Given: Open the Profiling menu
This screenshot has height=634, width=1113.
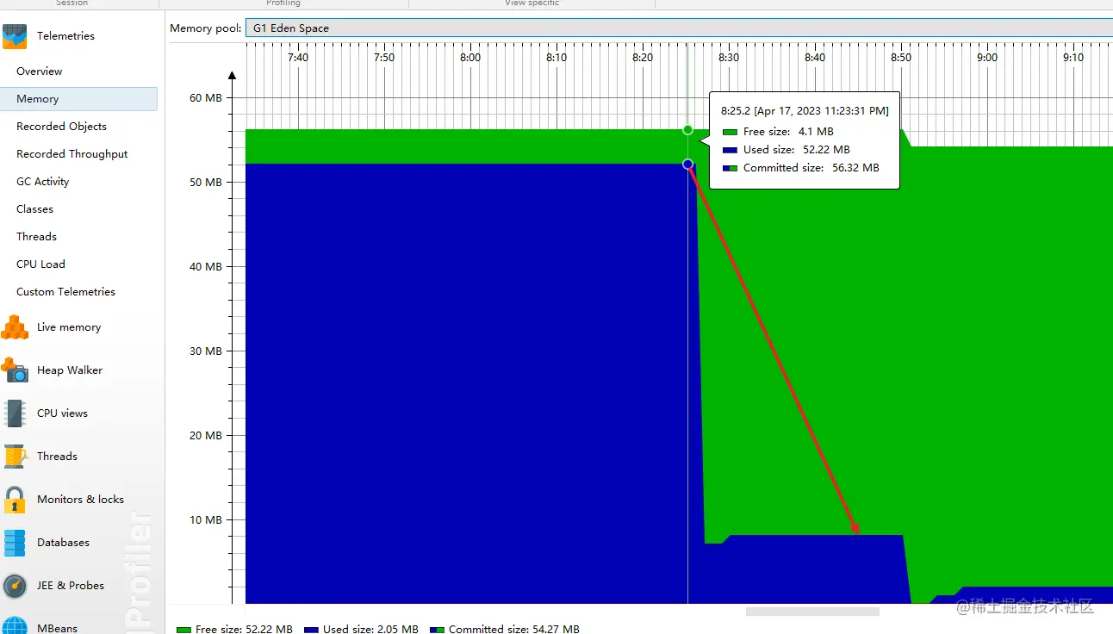Looking at the screenshot, I should click(283, 3).
